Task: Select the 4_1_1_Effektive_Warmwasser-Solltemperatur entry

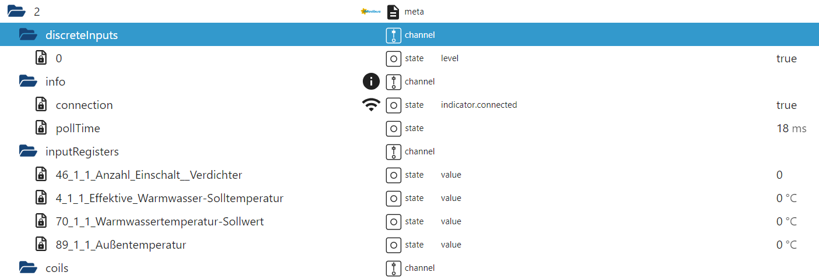Action: coord(170,198)
